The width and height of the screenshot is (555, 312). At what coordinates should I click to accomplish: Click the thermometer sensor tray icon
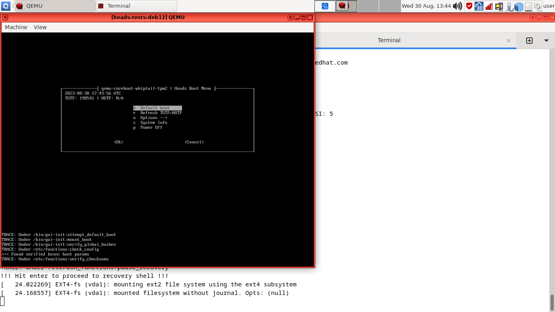509,6
